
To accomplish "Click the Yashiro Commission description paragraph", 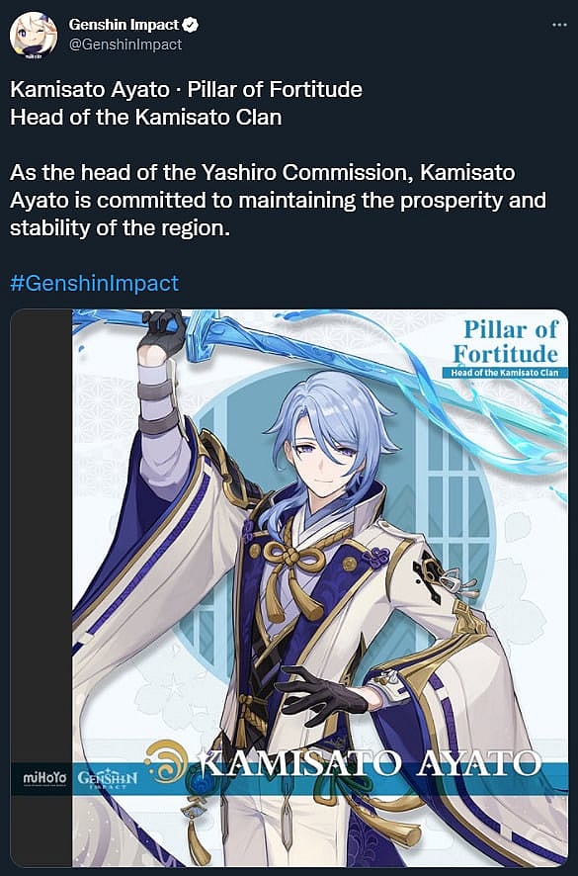I will tap(278, 200).
